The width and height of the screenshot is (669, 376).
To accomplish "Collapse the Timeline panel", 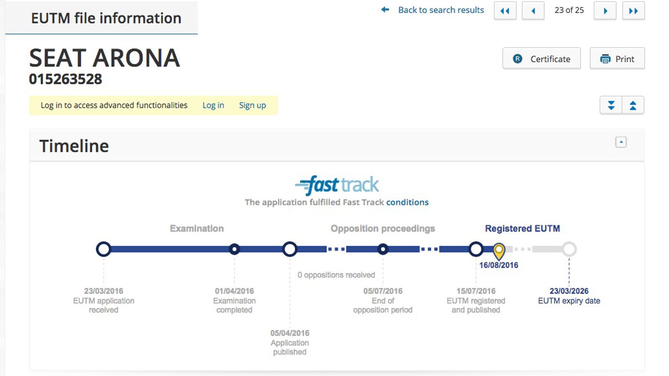I will 621,142.
